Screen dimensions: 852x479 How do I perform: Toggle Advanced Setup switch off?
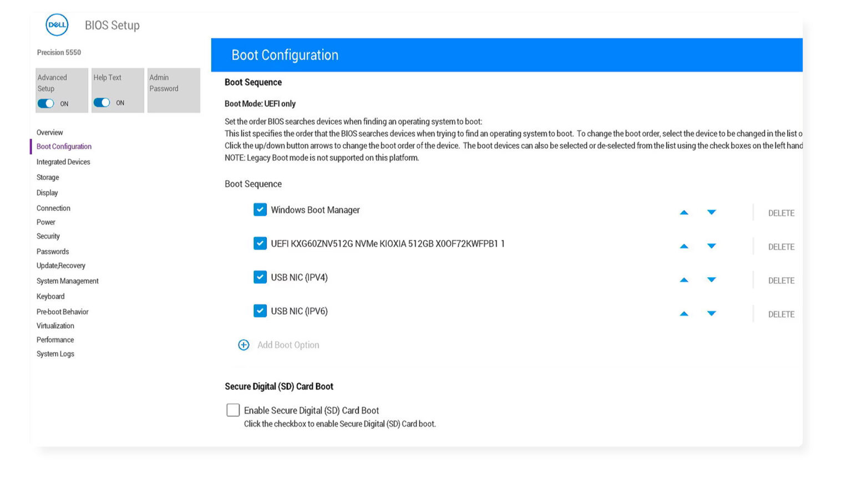point(45,104)
